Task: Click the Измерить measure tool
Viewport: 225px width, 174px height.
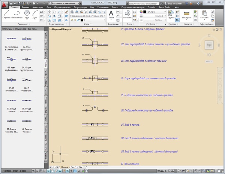Action: [x=187, y=14]
